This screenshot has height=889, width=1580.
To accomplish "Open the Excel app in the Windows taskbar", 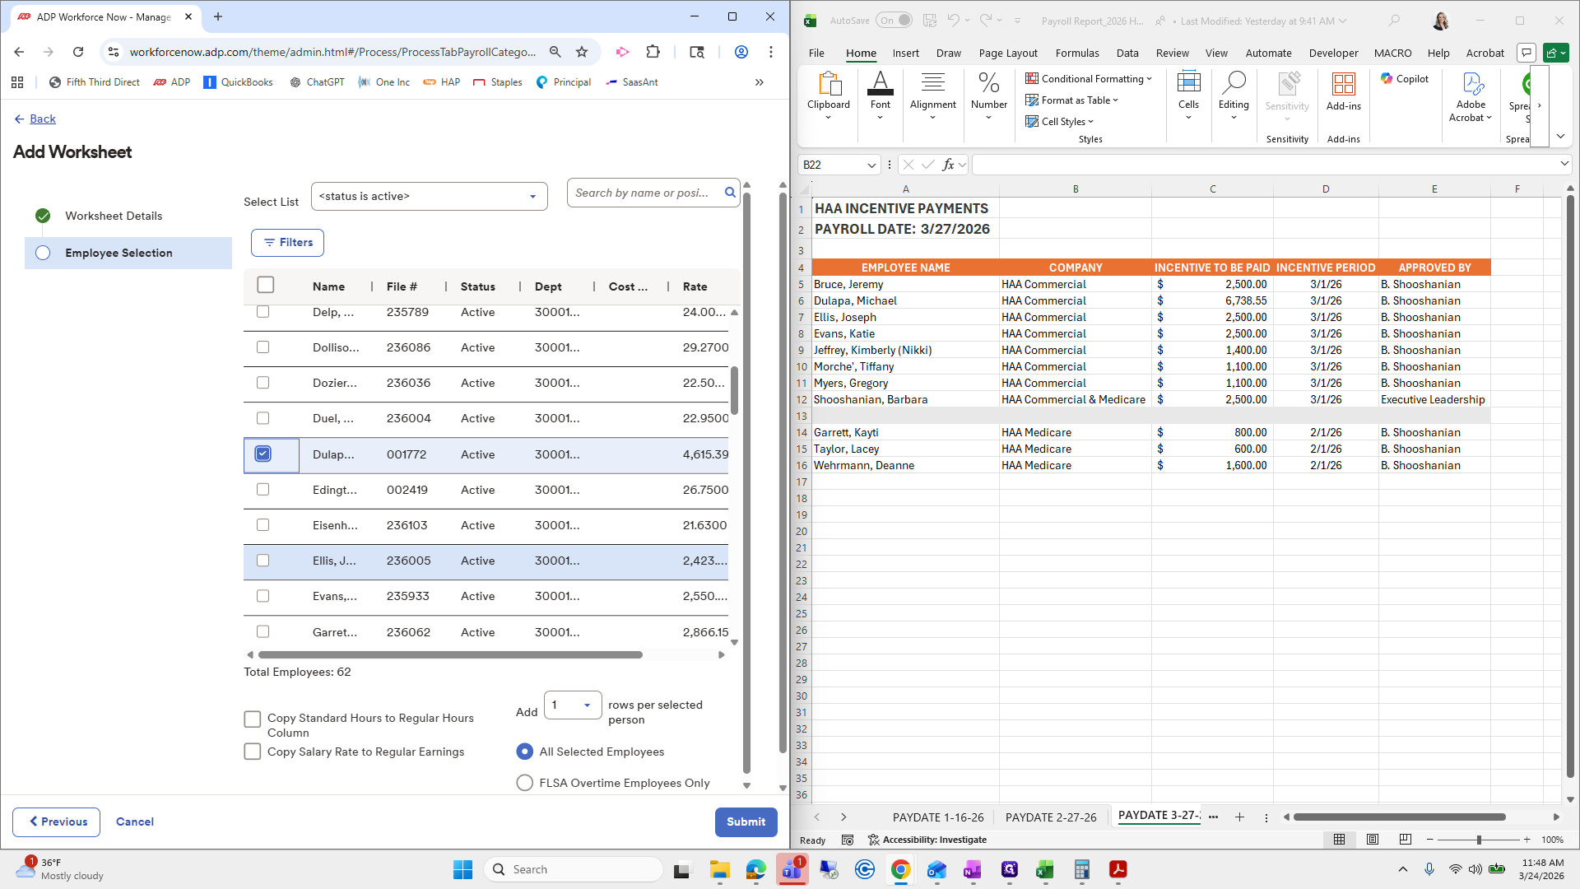I will coord(1045,870).
